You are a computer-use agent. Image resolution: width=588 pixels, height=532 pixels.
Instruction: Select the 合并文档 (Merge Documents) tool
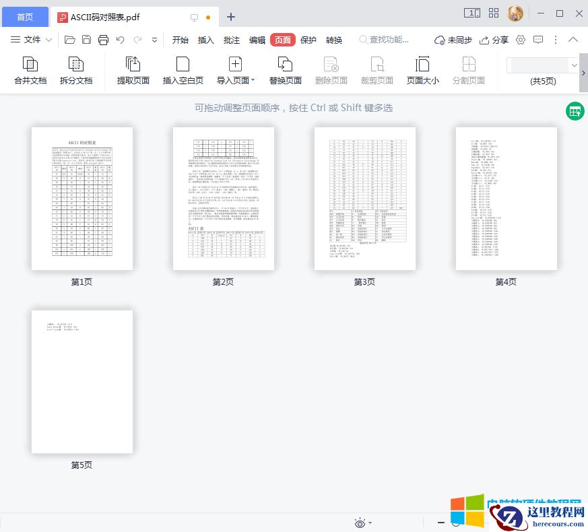(30, 71)
